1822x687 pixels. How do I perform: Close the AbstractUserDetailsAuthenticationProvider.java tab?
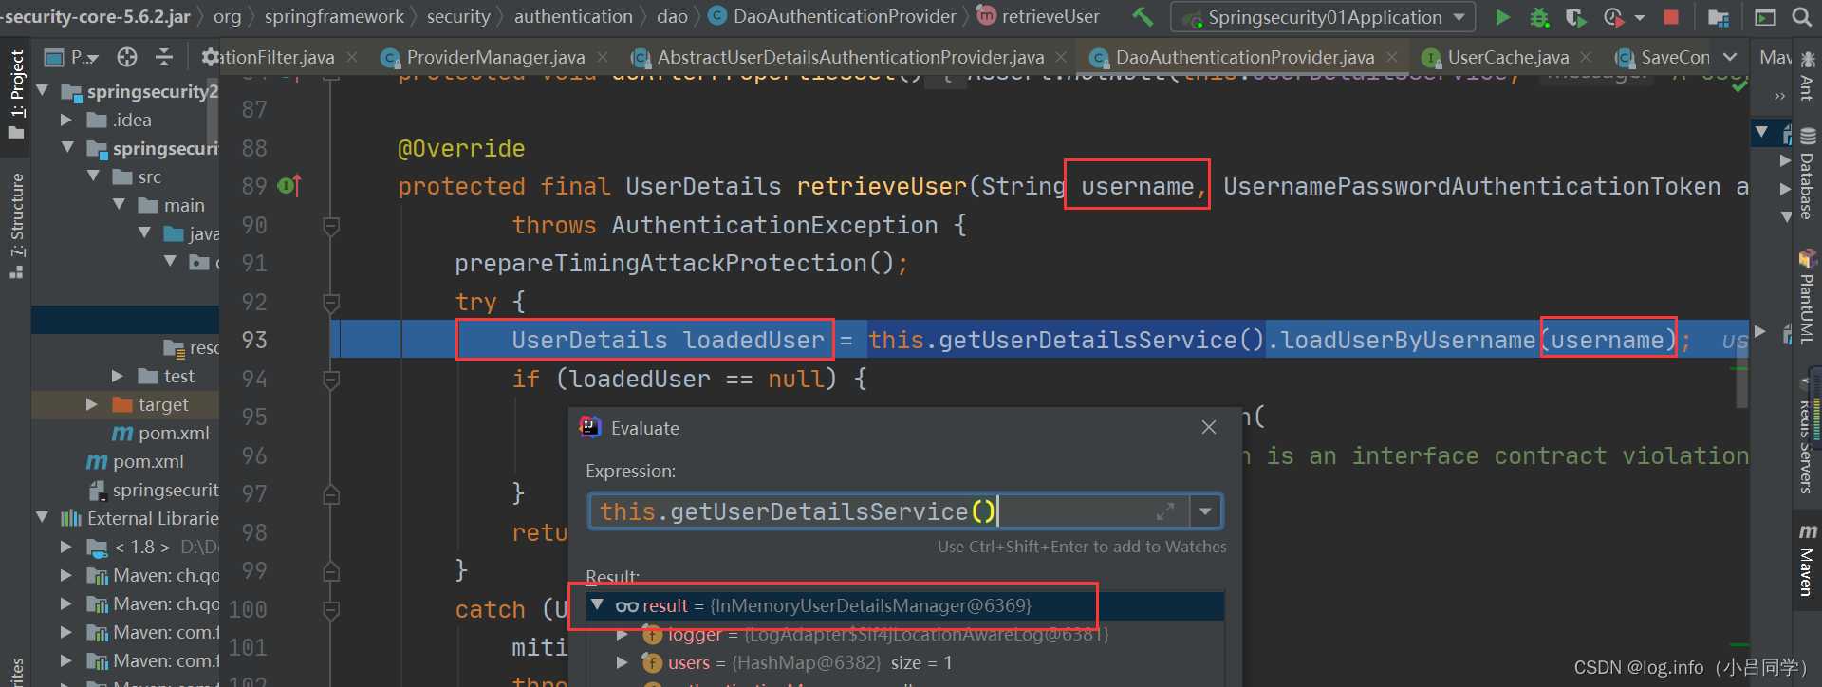coord(1061,57)
